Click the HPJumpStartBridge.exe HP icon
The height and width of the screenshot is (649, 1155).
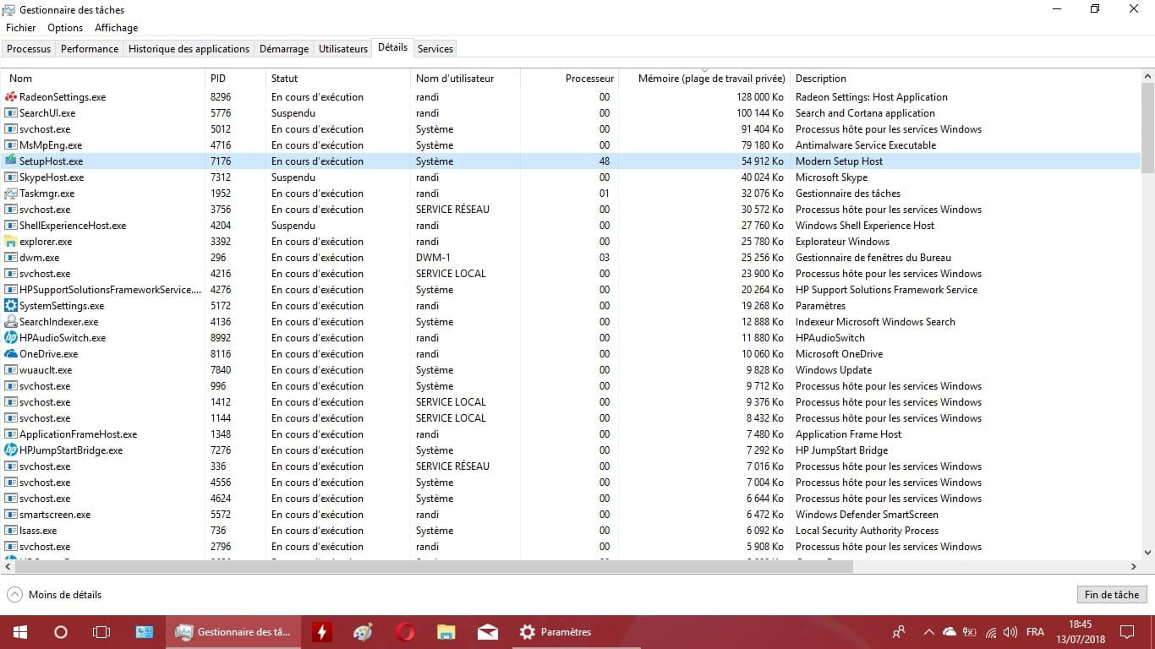click(11, 450)
